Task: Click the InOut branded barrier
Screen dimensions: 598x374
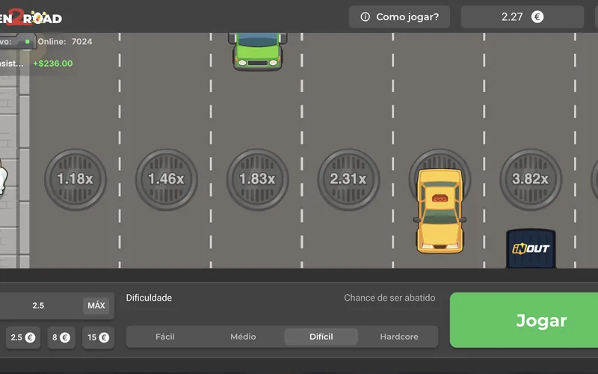Action: (531, 248)
